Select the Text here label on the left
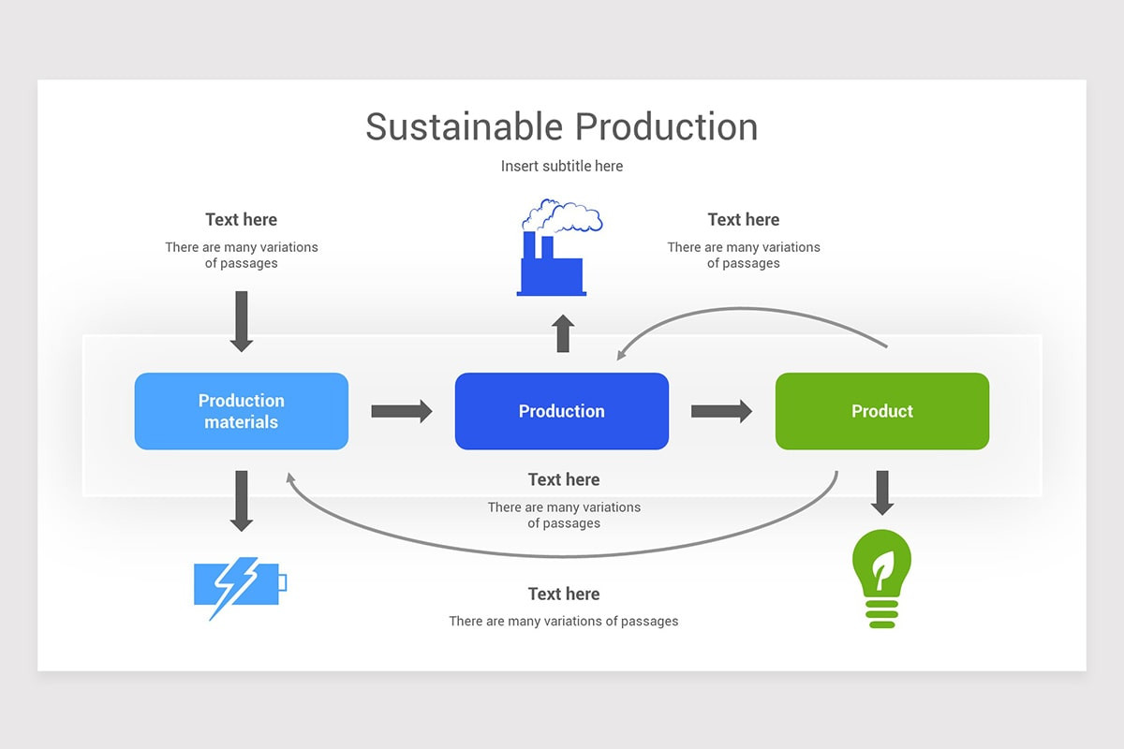 click(241, 219)
